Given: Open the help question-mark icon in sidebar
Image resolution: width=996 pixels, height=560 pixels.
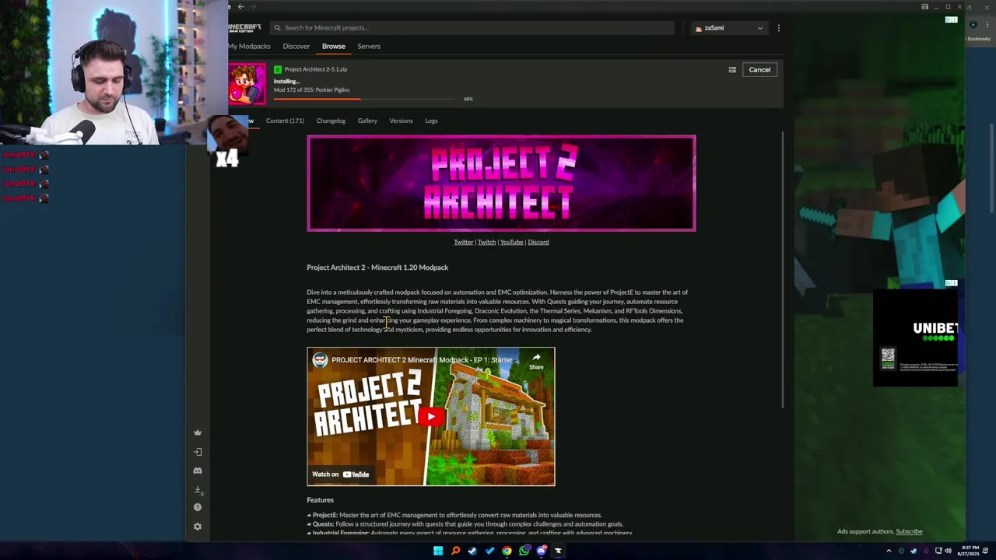Looking at the screenshot, I should 198,507.
